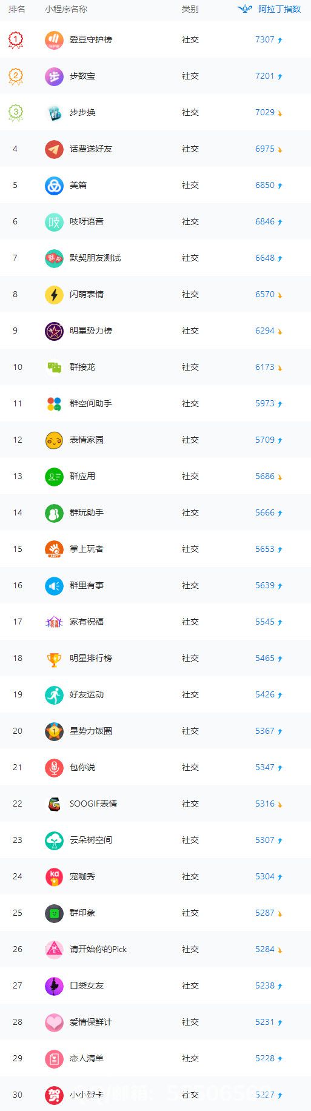This screenshot has width=311, height=1111.
Task: Open the 步数宝 purple app icon
Action: (54, 76)
